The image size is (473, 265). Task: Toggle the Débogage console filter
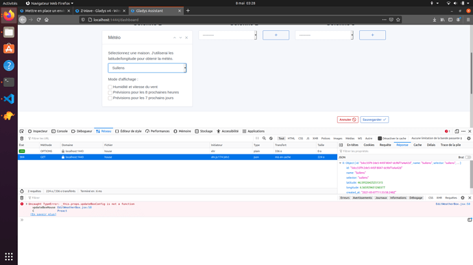(x=415, y=197)
